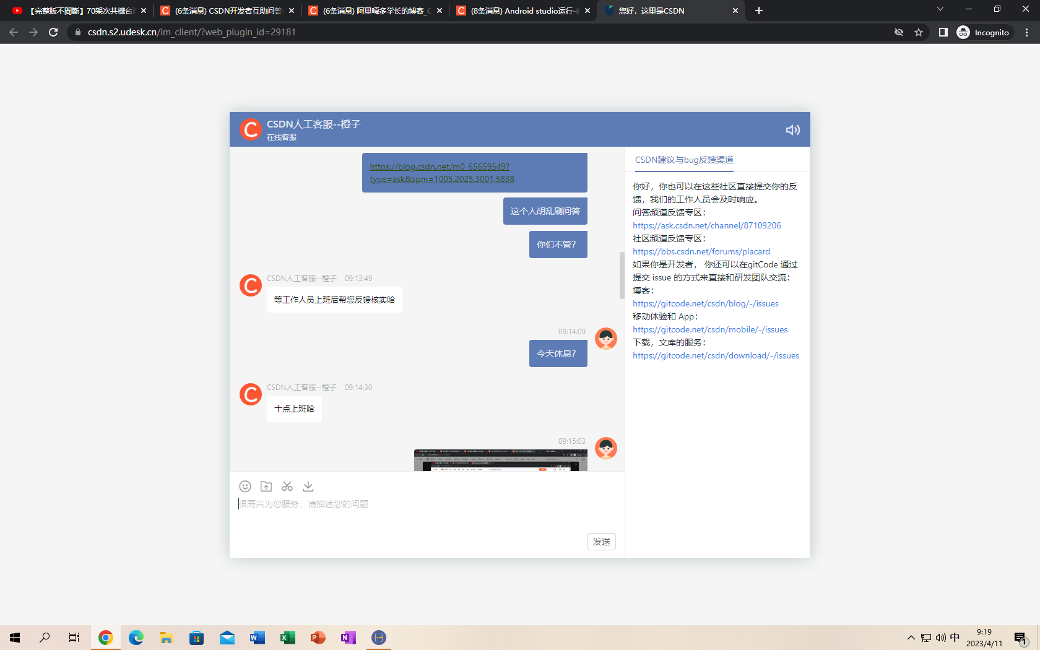1040x650 pixels.
Task: Toggle the chat sound speaker icon
Action: point(792,130)
